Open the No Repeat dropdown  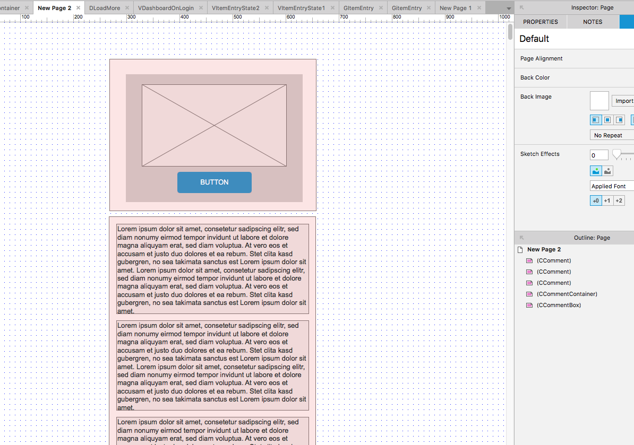[611, 135]
